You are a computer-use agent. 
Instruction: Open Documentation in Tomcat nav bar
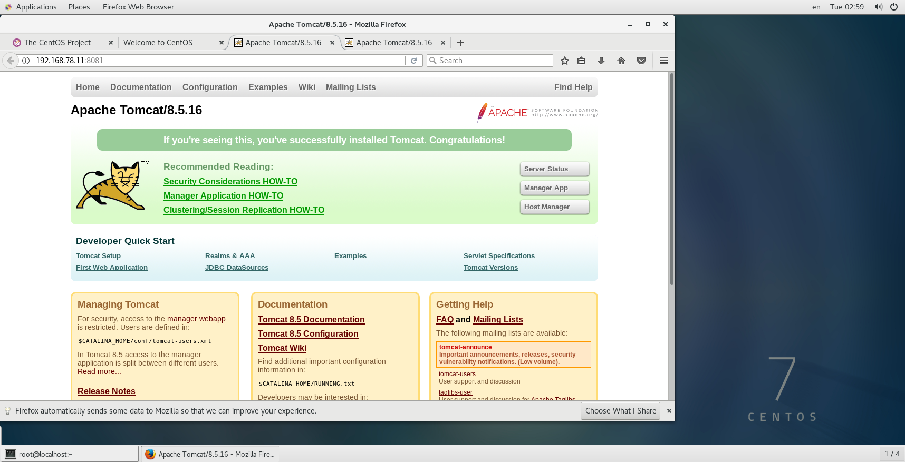pyautogui.click(x=141, y=87)
